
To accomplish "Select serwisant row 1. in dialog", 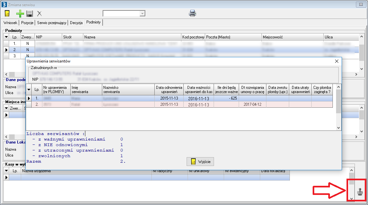I will (179, 98).
